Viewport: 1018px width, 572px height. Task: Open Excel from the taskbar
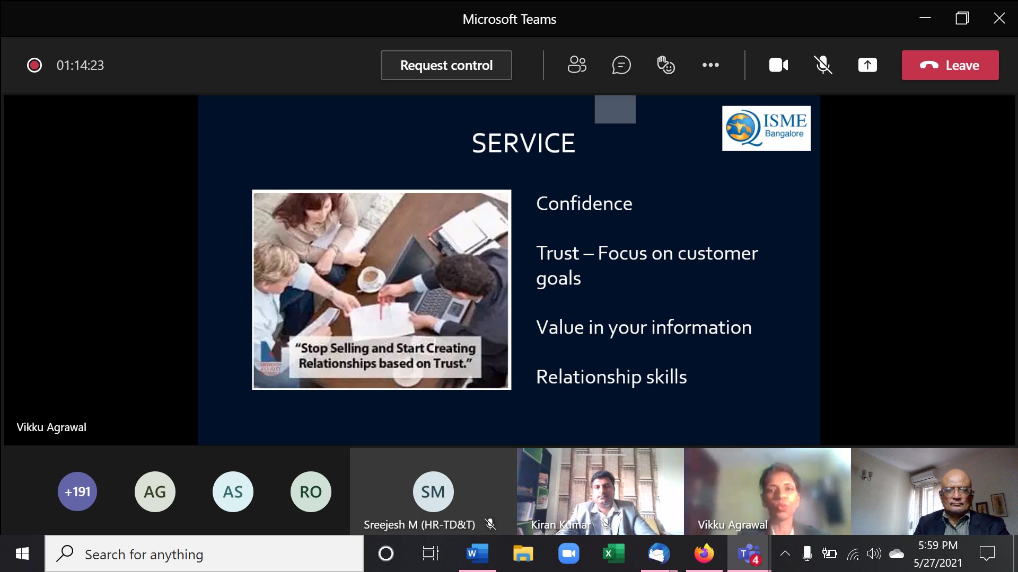pos(613,553)
